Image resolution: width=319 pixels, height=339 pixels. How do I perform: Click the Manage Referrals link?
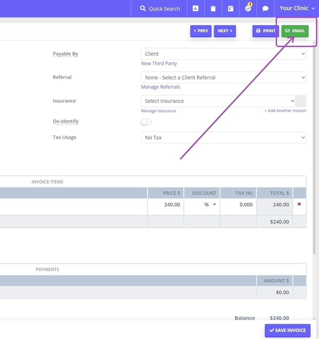click(x=160, y=87)
